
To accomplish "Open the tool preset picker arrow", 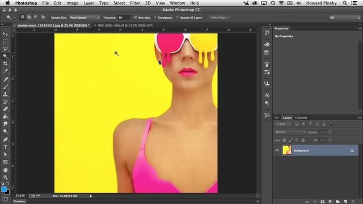I will point(15,18).
